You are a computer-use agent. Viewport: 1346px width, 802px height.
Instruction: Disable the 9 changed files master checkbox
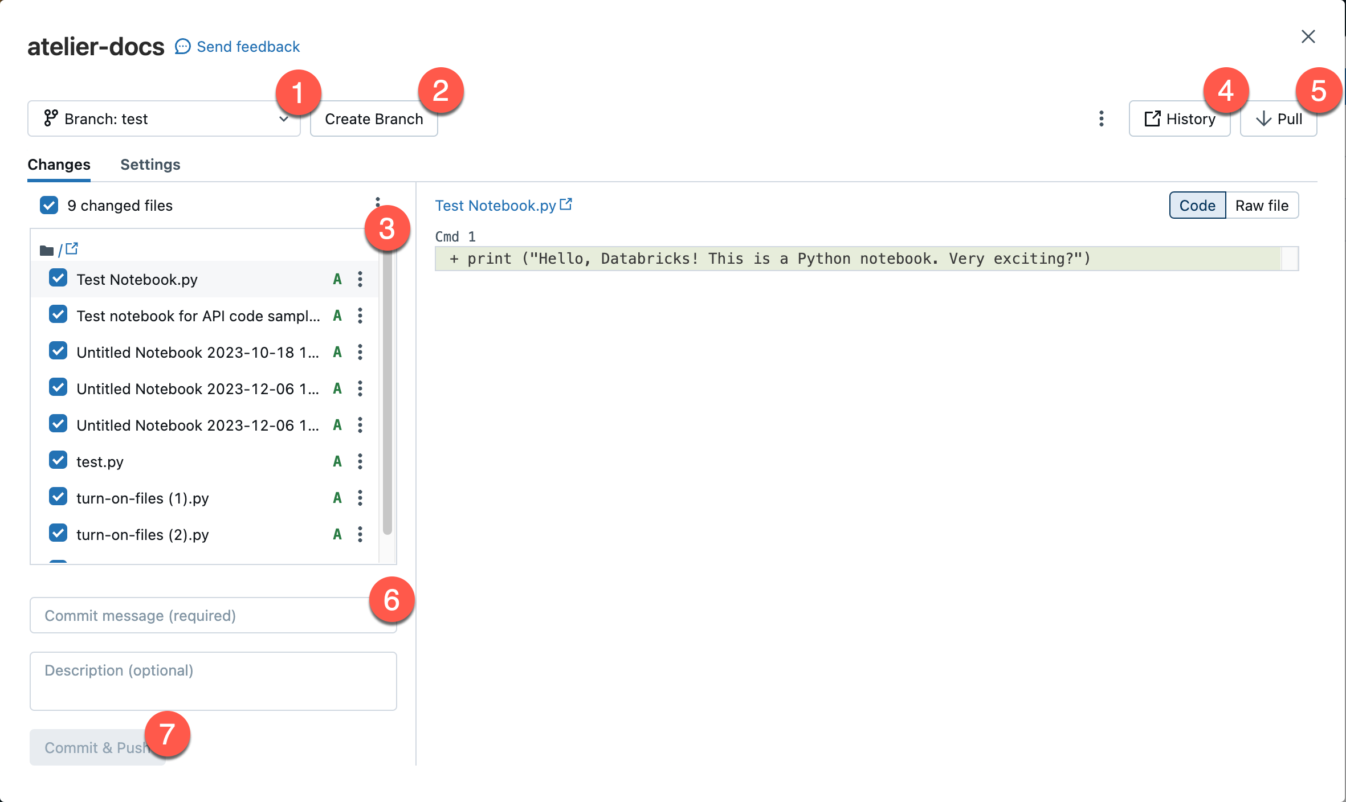[x=48, y=204]
